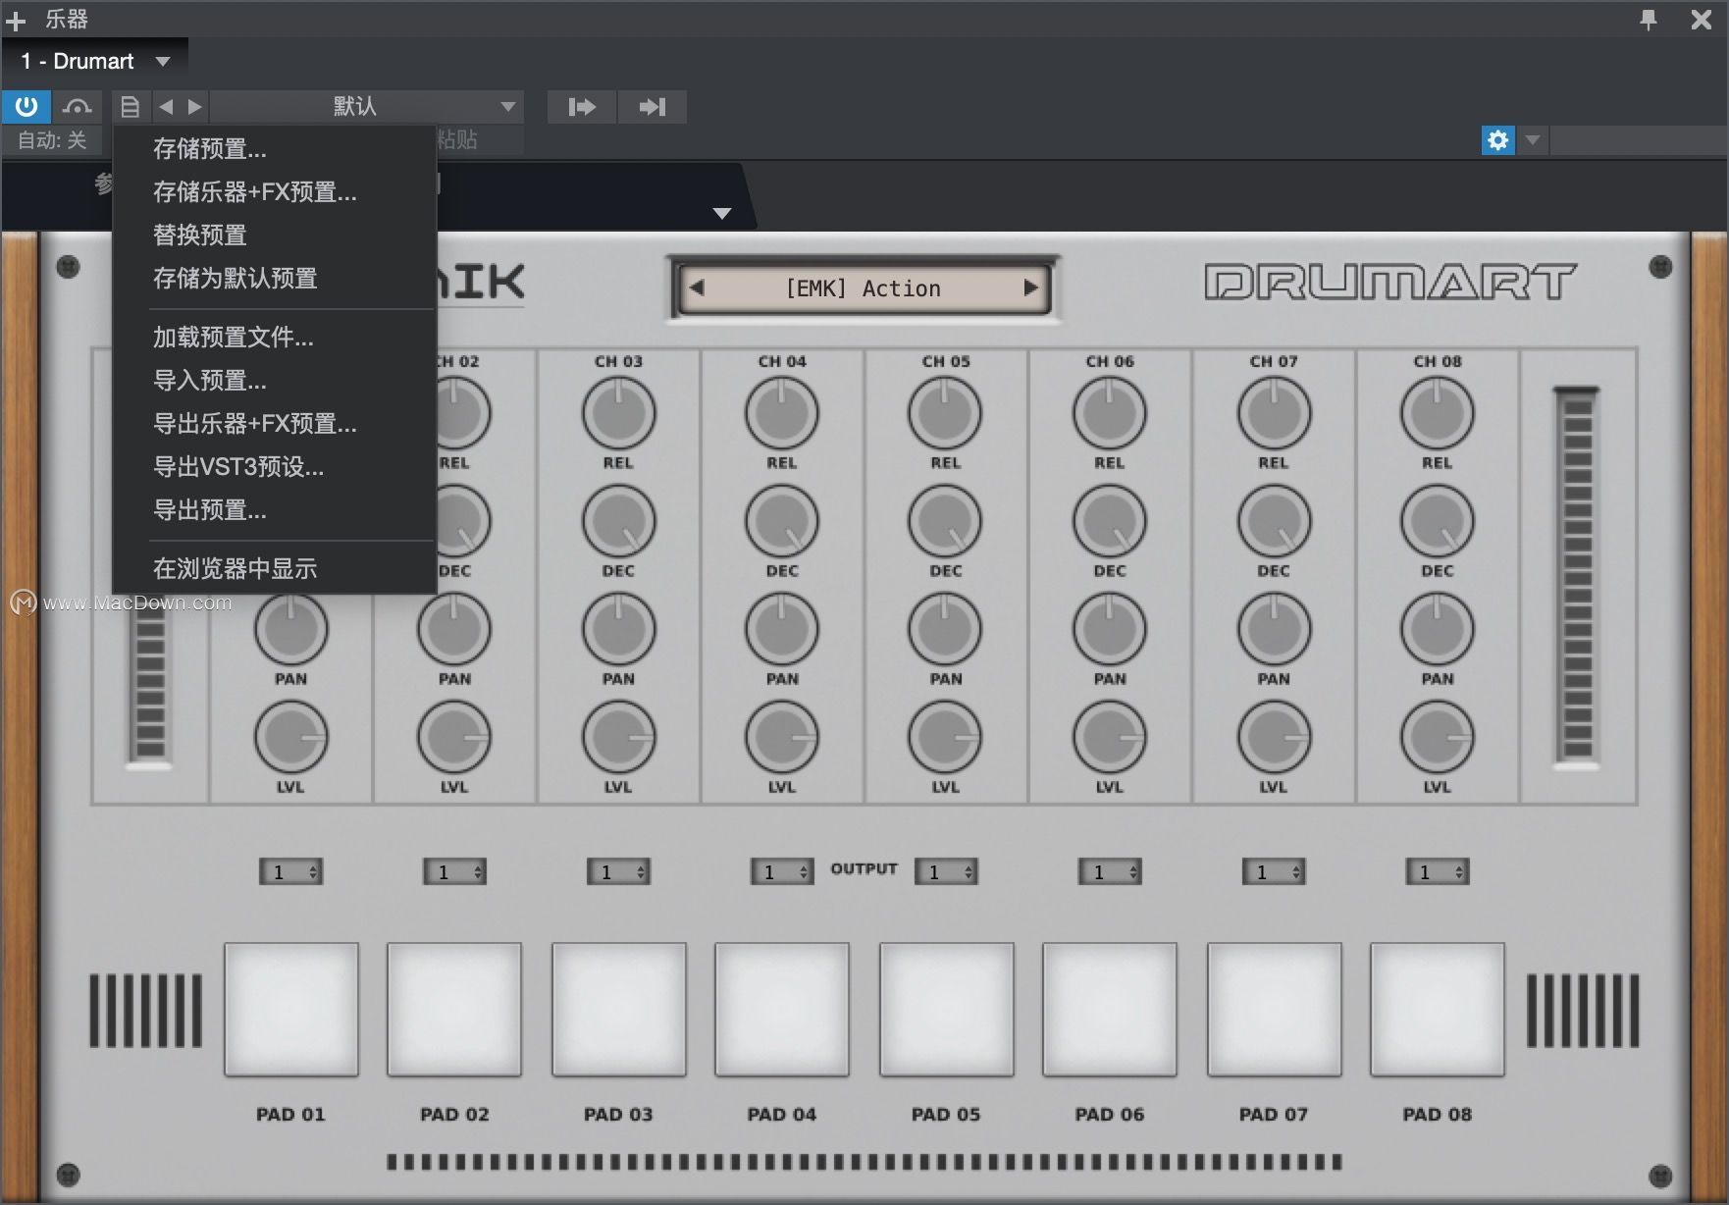The image size is (1729, 1205).
Task: Open output selector above PAD 02
Action: (x=454, y=871)
